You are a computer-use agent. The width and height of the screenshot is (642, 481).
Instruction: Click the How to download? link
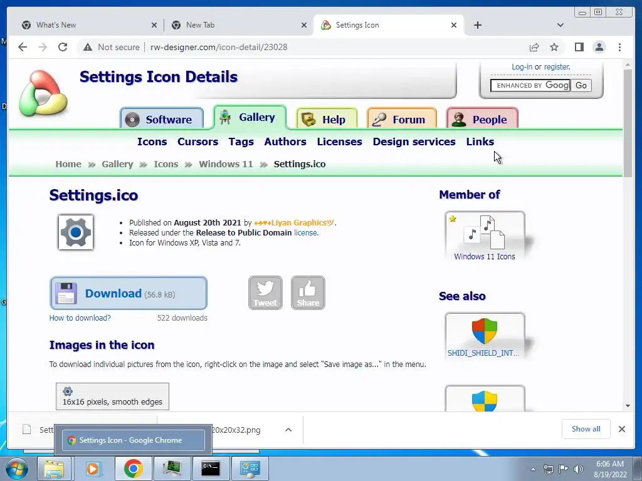click(80, 318)
